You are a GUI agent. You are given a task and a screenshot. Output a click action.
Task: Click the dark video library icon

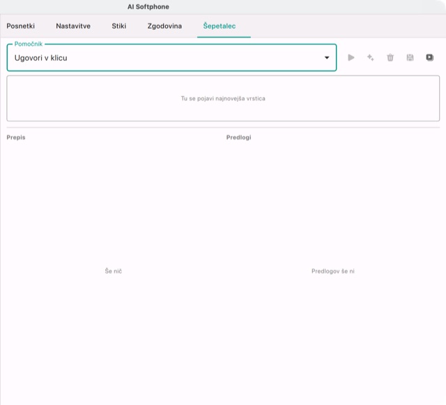point(430,58)
